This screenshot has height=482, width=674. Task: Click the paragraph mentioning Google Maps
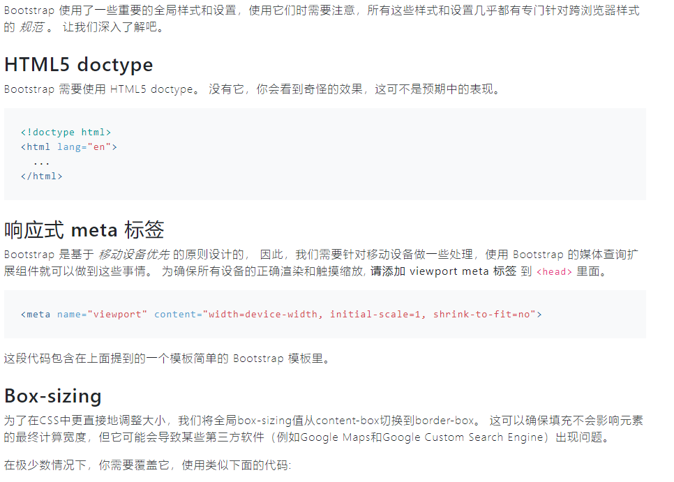tap(324, 429)
